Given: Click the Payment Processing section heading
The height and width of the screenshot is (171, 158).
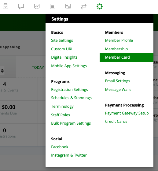Looking at the screenshot, I should pyautogui.click(x=124, y=105).
